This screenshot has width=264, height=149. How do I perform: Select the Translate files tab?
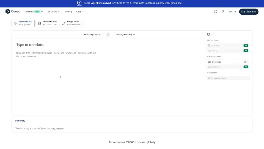[x=47, y=23]
